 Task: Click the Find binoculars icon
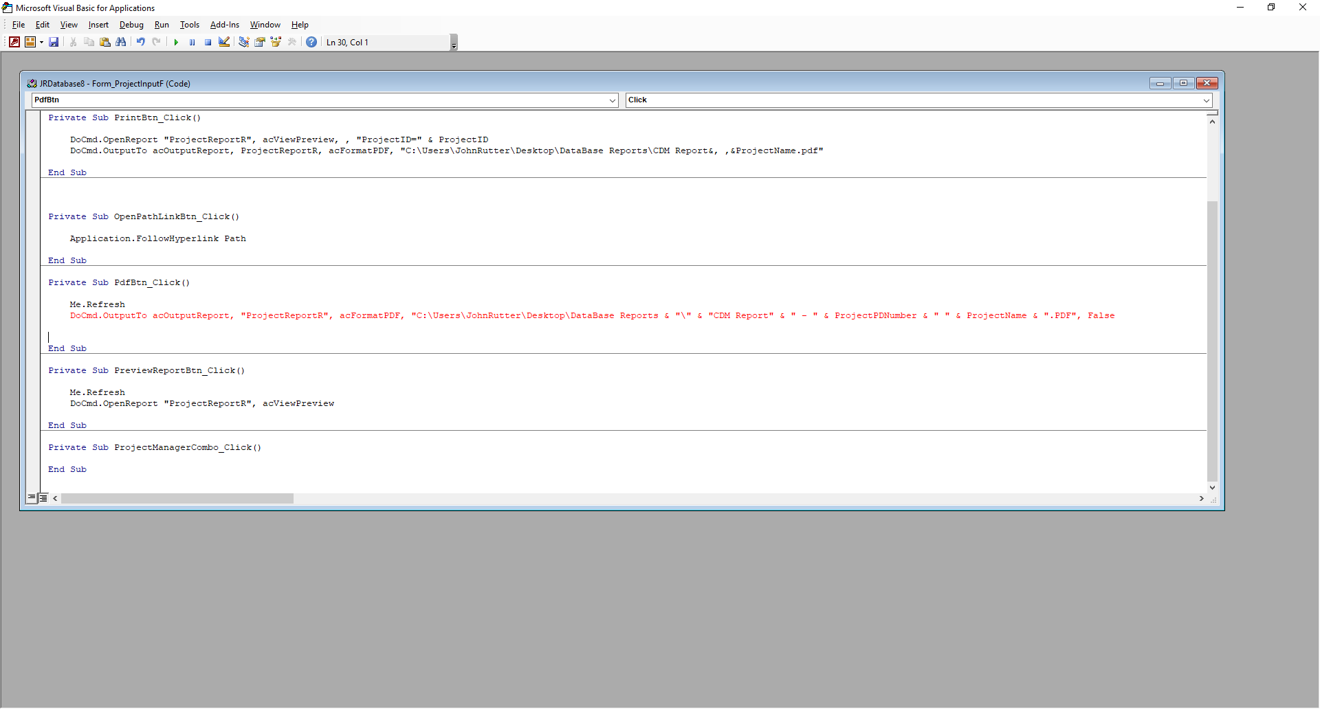click(x=120, y=42)
